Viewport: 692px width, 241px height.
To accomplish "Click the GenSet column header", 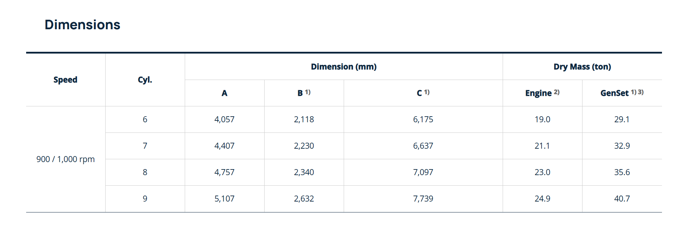I will pyautogui.click(x=622, y=93).
